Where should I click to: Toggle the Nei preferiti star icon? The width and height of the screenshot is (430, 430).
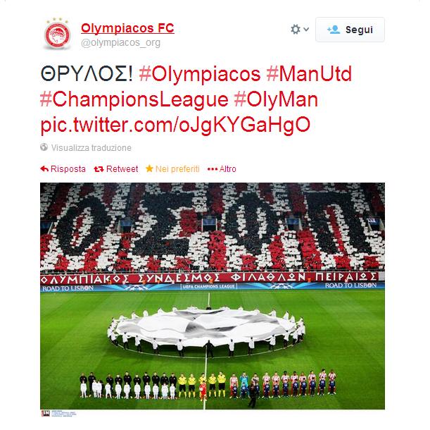(149, 168)
